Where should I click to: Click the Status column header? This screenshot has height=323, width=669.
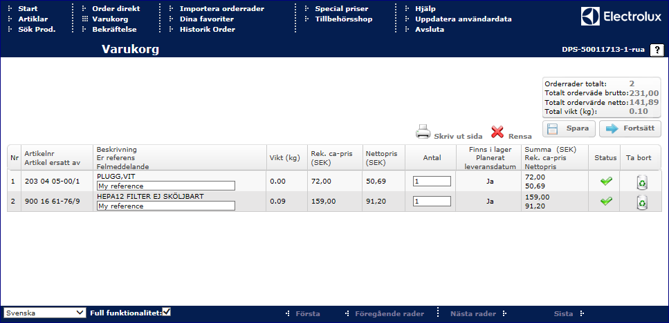(606, 157)
